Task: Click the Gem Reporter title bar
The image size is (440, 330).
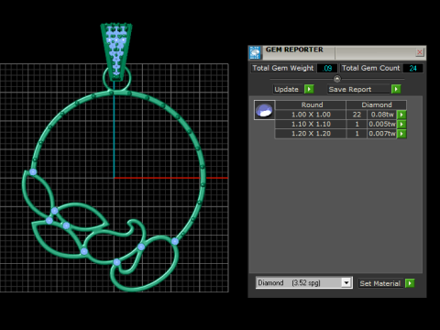Action: point(337,52)
